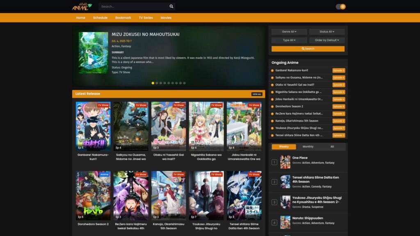Switch to the Monthly ranking tab
This screenshot has height=236, width=420.
(308, 147)
